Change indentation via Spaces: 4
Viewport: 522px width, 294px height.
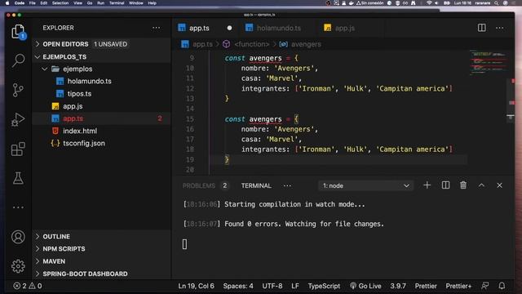click(x=238, y=286)
